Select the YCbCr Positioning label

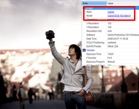point(95,43)
